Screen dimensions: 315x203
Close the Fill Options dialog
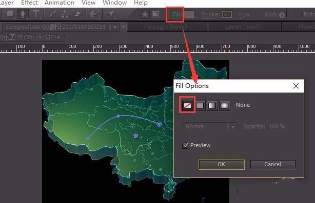pyautogui.click(x=296, y=86)
